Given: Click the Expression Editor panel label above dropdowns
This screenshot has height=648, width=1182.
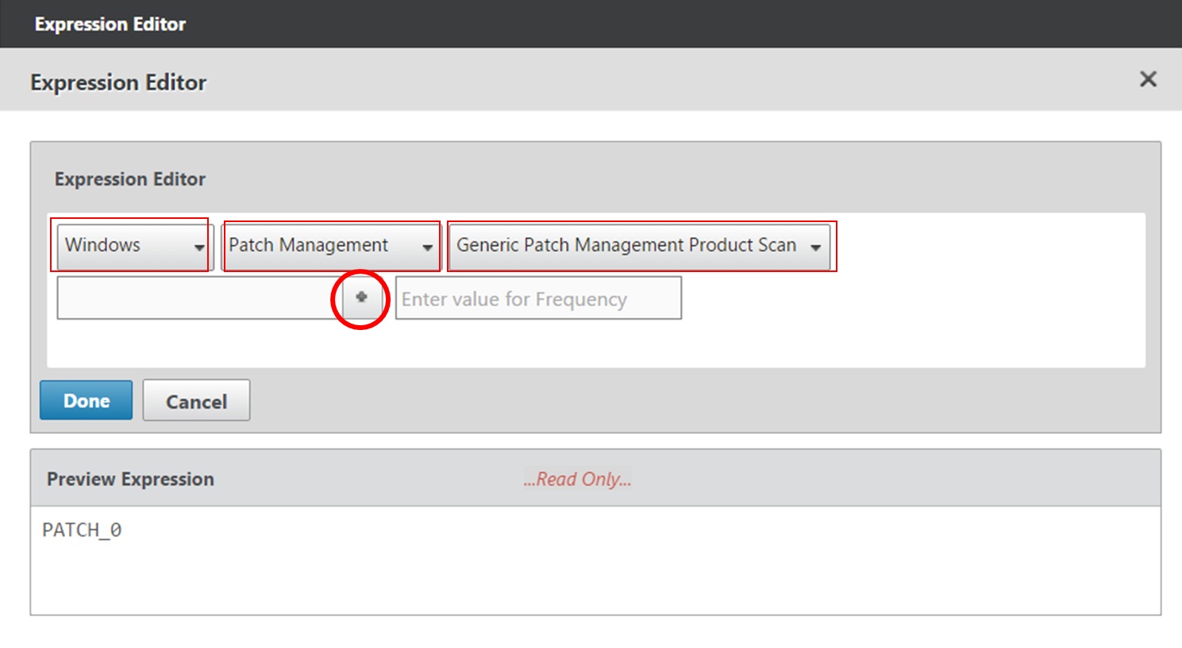Looking at the screenshot, I should tap(130, 179).
